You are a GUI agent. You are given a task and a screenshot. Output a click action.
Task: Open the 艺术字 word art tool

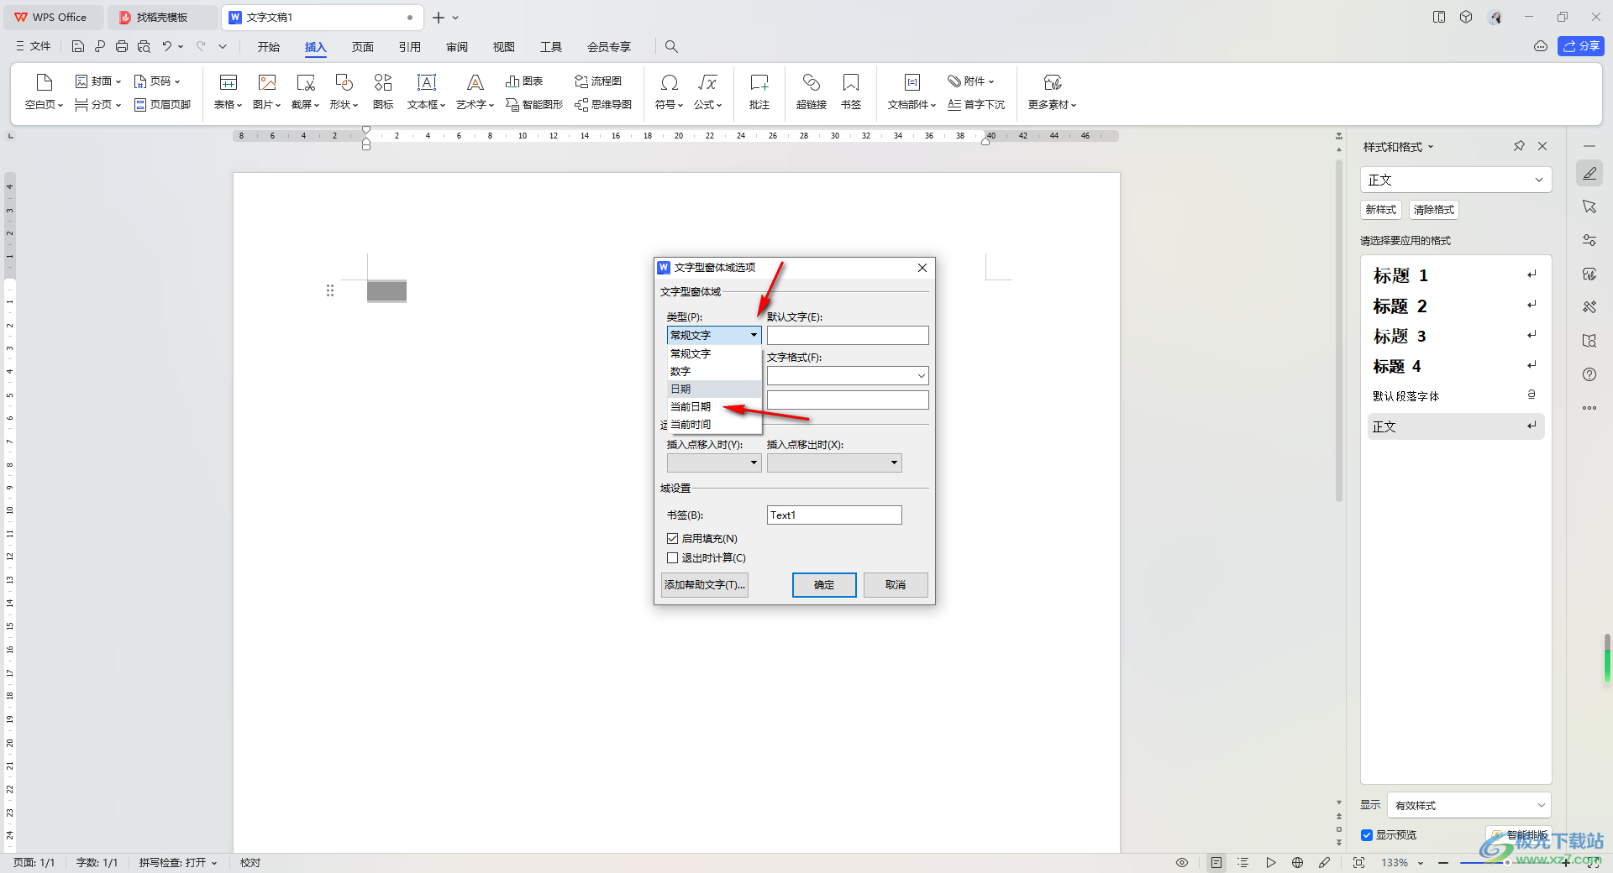click(475, 91)
